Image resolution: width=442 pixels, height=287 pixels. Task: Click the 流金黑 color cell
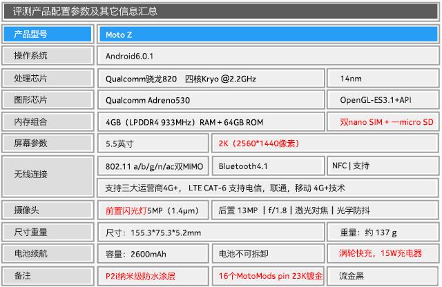pyautogui.click(x=383, y=276)
